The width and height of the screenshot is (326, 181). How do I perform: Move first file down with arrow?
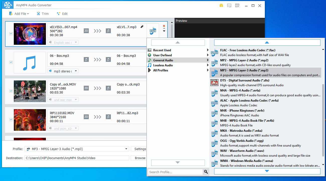click(x=164, y=31)
